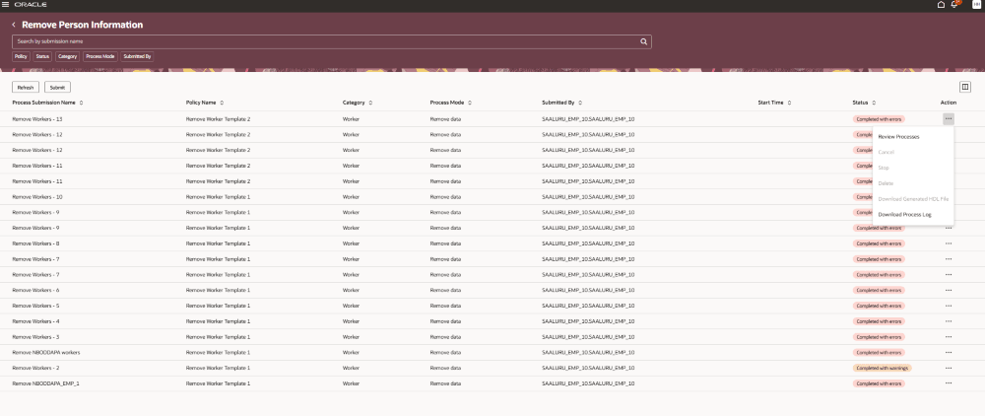Image resolution: width=985 pixels, height=416 pixels.
Task: Open the notifications bell
Action: tap(954, 4)
